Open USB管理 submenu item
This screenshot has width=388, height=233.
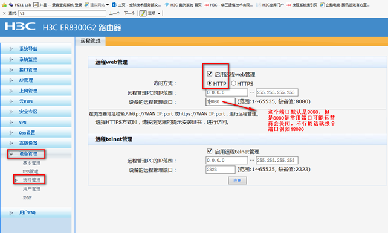(30, 171)
